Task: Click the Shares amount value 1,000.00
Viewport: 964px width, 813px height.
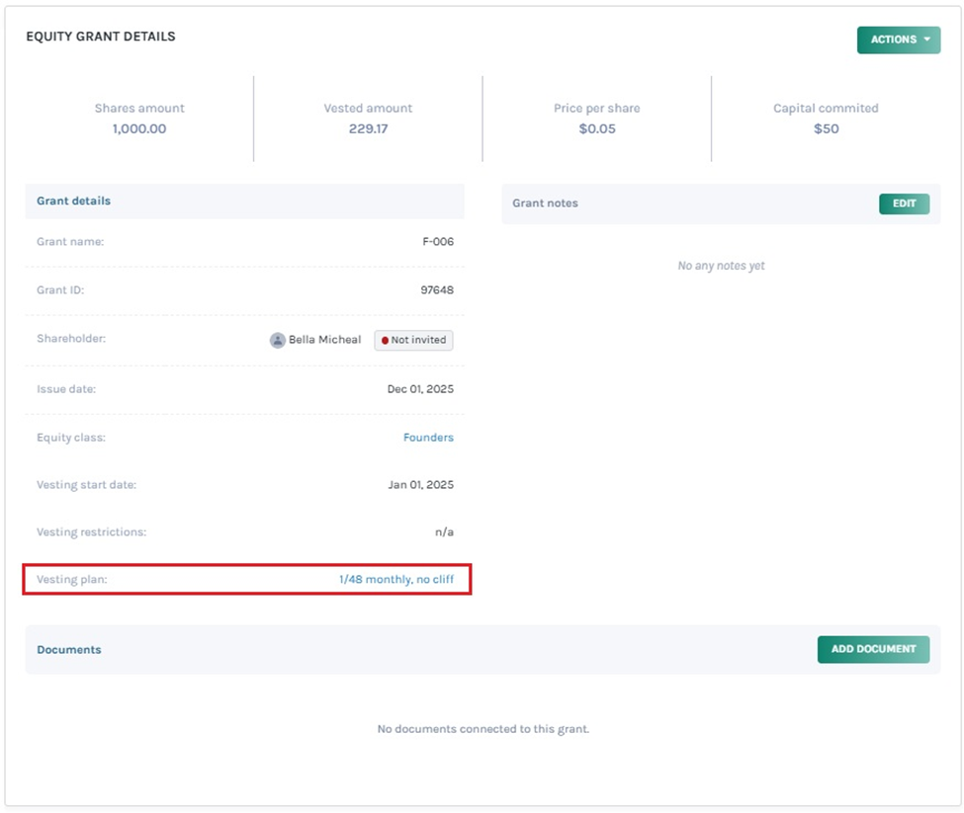Action: (x=139, y=128)
